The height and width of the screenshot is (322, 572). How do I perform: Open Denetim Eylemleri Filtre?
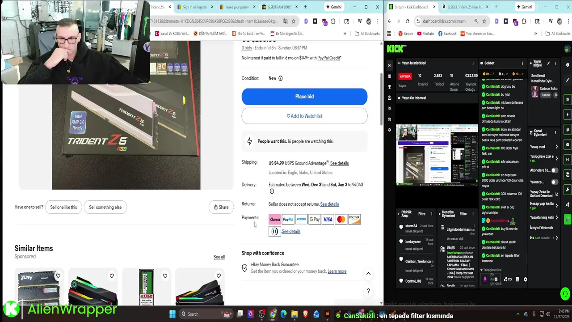[x=463, y=214]
